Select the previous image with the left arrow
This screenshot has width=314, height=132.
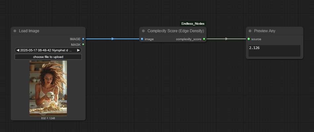18,50
